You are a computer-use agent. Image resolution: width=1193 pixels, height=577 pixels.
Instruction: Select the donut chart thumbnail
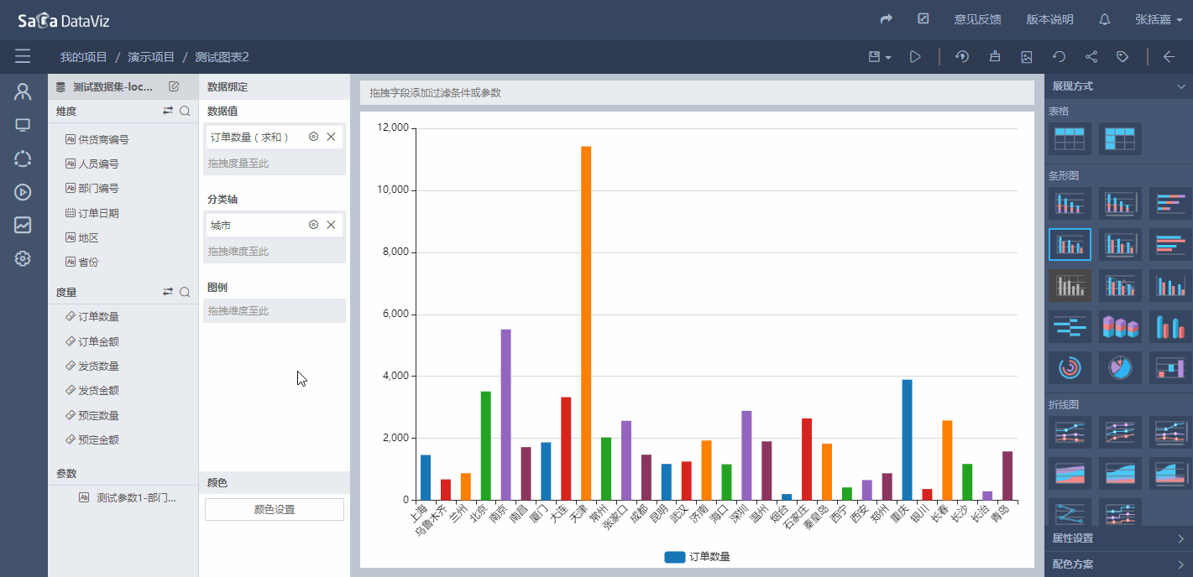(x=1070, y=366)
